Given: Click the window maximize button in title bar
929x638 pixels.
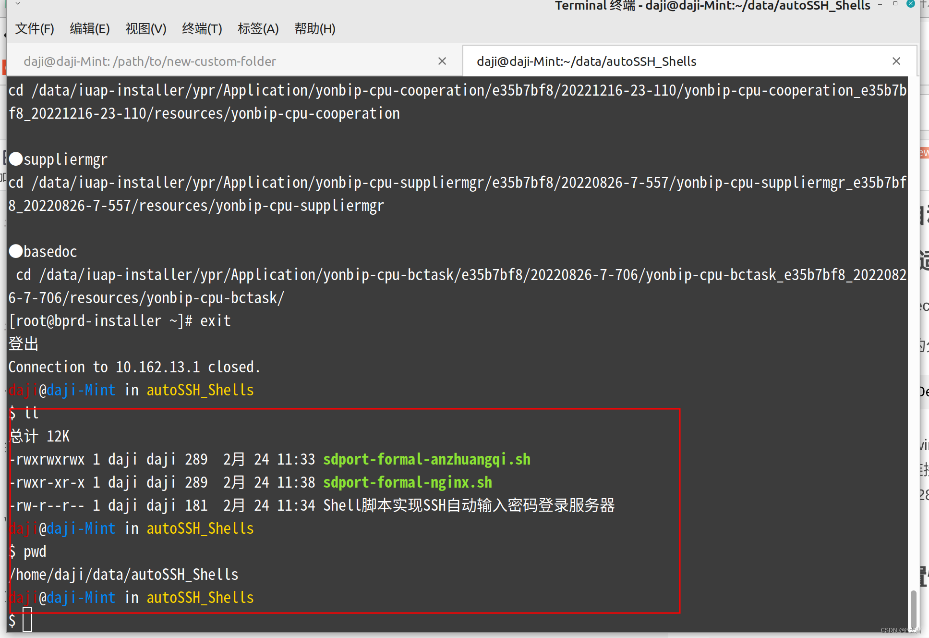Looking at the screenshot, I should coord(895,4).
